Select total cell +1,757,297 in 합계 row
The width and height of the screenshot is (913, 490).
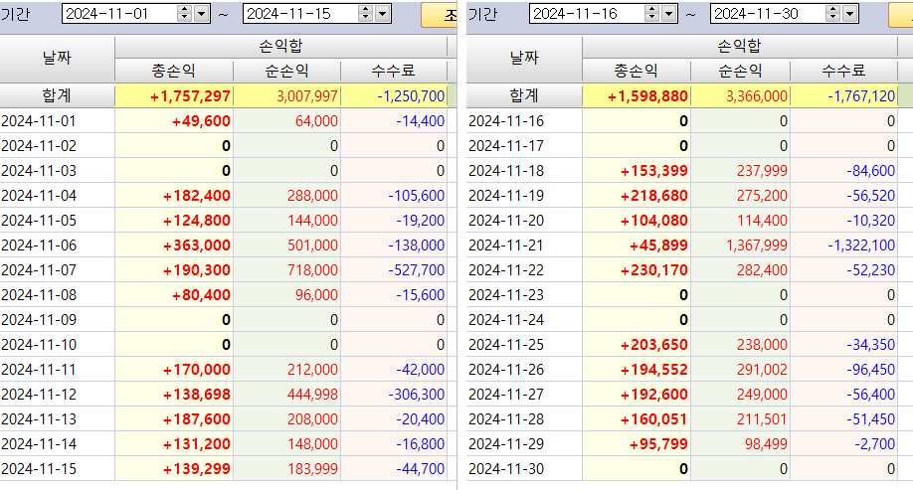coord(174,96)
